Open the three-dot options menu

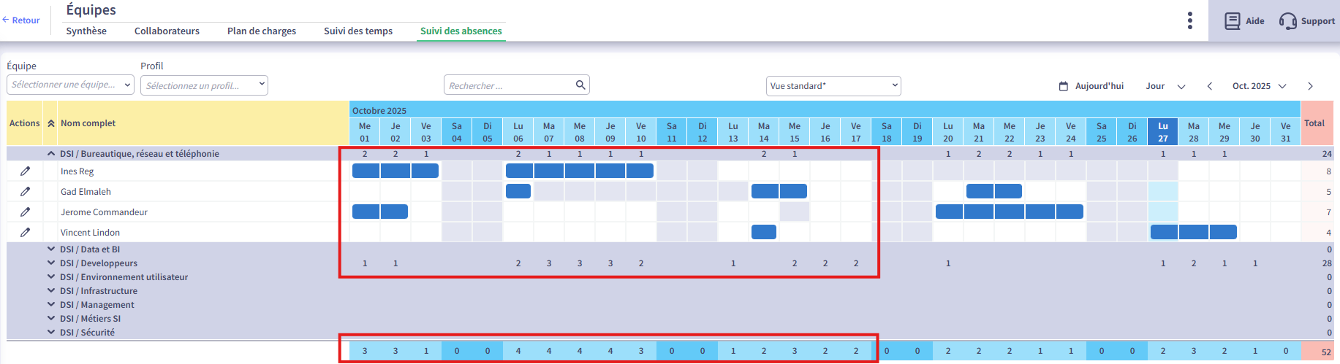point(1190,20)
